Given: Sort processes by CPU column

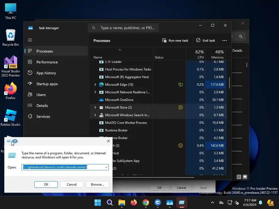Looking at the screenshot, I should [x=196, y=54].
